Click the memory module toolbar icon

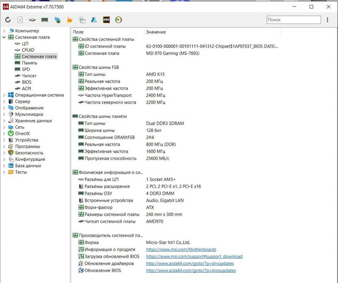coord(45,20)
